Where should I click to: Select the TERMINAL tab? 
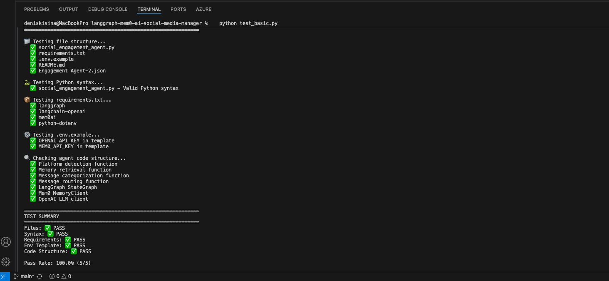(x=149, y=9)
